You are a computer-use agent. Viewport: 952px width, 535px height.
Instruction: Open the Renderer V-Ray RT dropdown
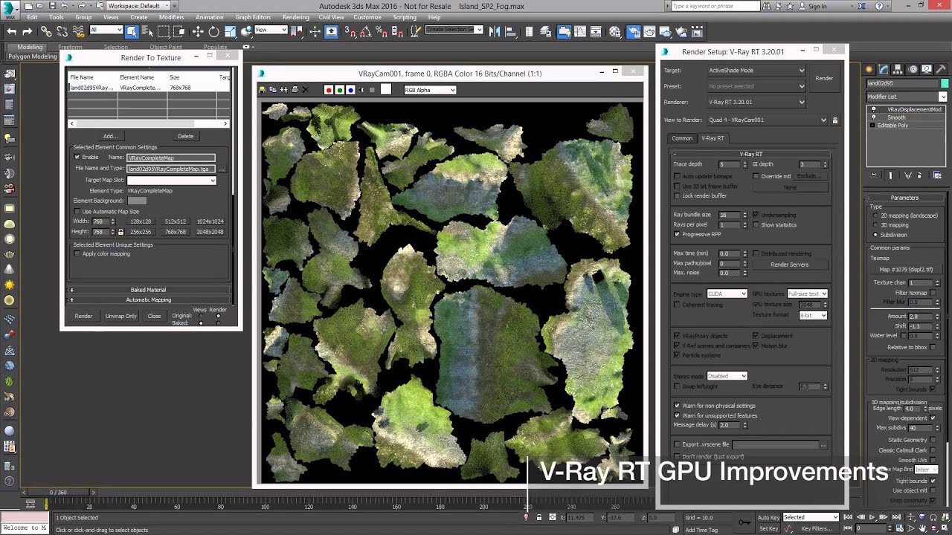(756, 102)
